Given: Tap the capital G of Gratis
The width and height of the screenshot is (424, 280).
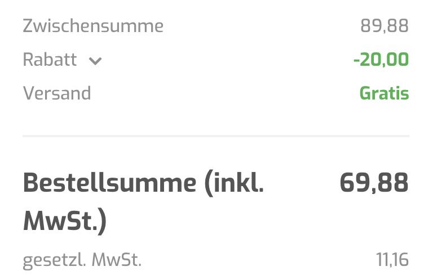Looking at the screenshot, I should click(x=365, y=93).
